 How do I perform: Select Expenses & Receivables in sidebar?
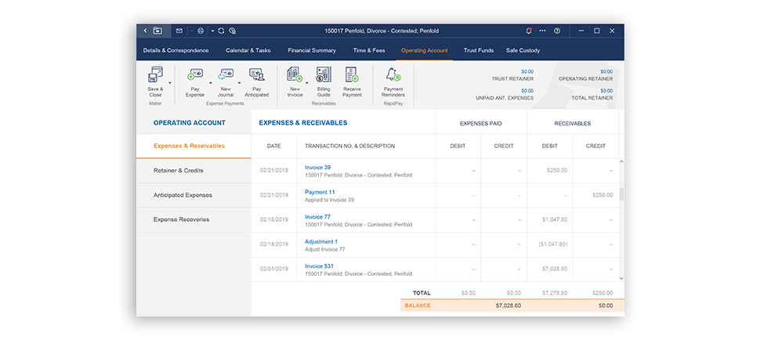(194, 146)
